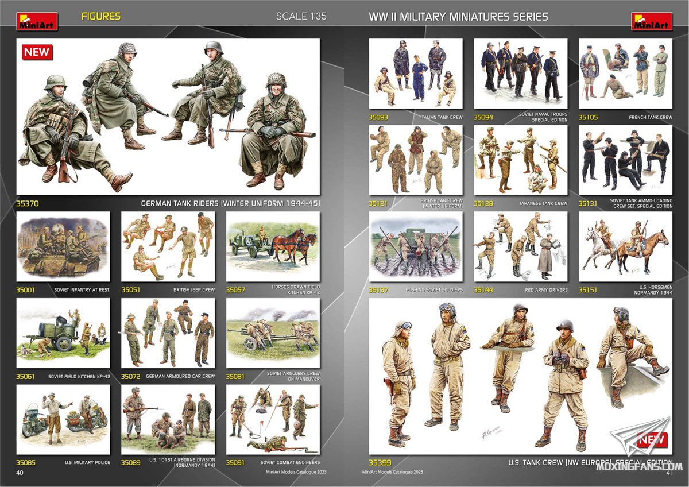Click the caption 'GERMAN TANK RIDERS (WINTER UNIFORM 1944-45)'

click(x=230, y=203)
